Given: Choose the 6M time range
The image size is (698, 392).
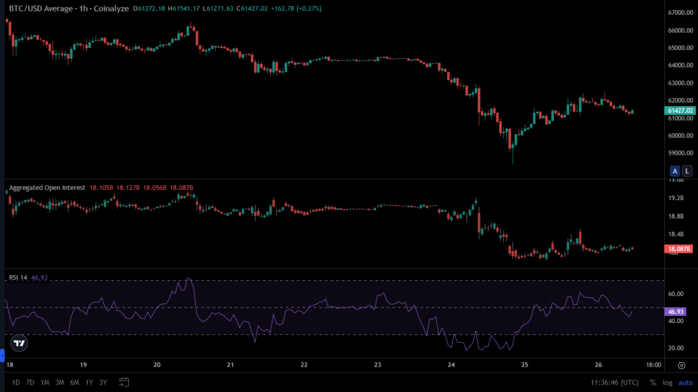Looking at the screenshot, I should coord(74,382).
